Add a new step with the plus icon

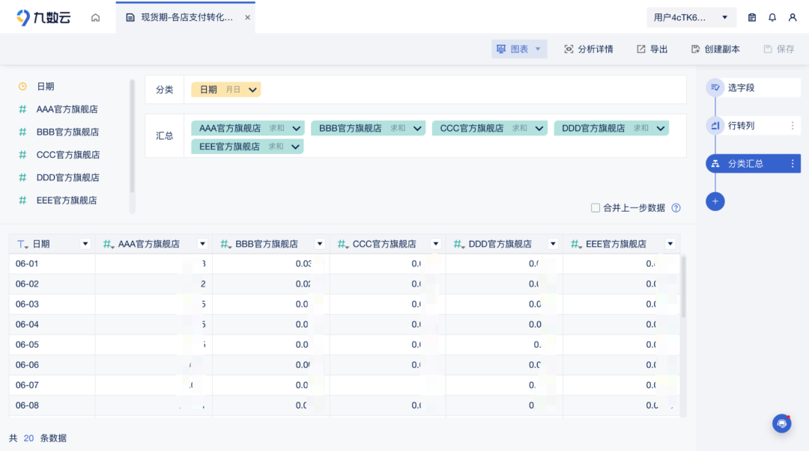click(x=715, y=201)
